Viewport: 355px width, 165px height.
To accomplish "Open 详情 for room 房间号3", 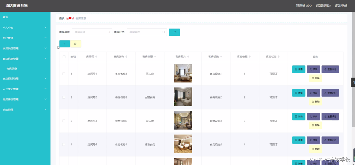I will tap(299, 116).
